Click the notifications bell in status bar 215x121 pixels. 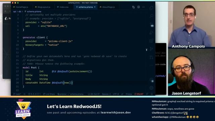click(x=152, y=94)
